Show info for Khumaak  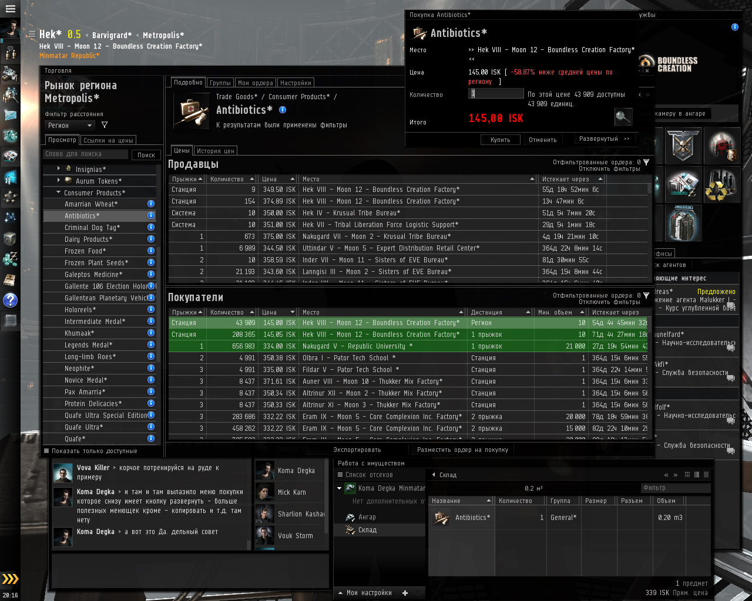tap(151, 333)
